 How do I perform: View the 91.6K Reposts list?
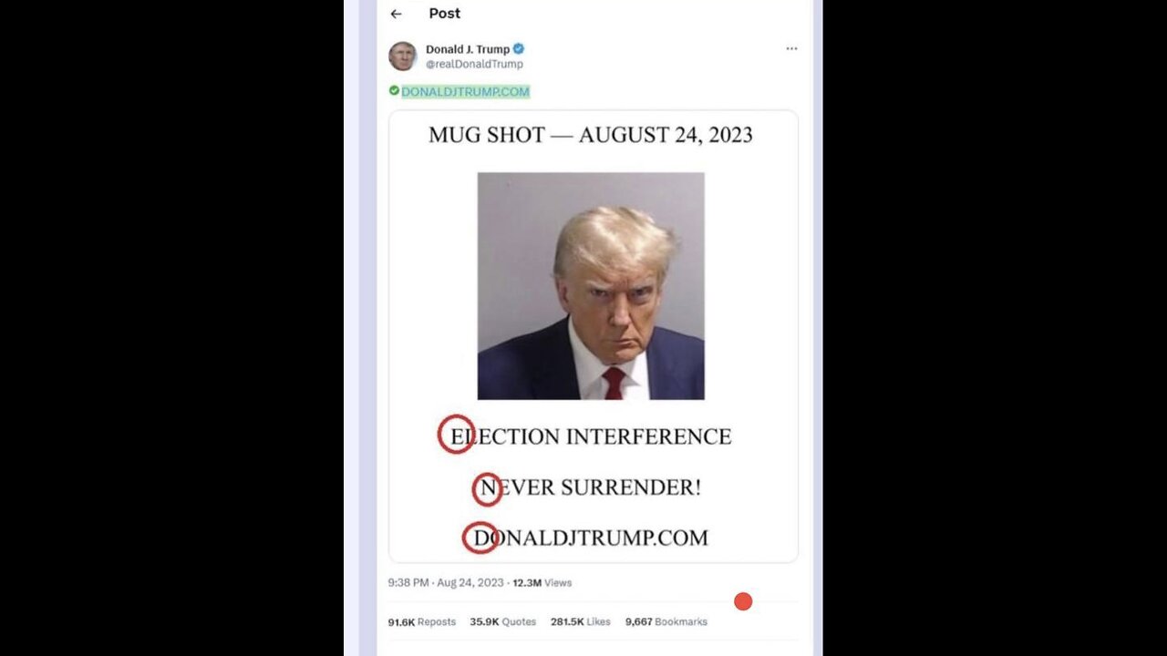(421, 621)
